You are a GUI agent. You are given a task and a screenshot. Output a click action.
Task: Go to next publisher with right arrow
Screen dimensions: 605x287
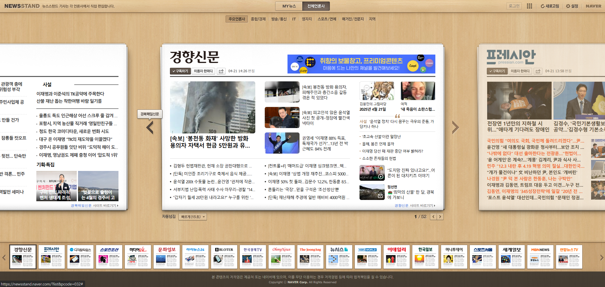coord(455,127)
